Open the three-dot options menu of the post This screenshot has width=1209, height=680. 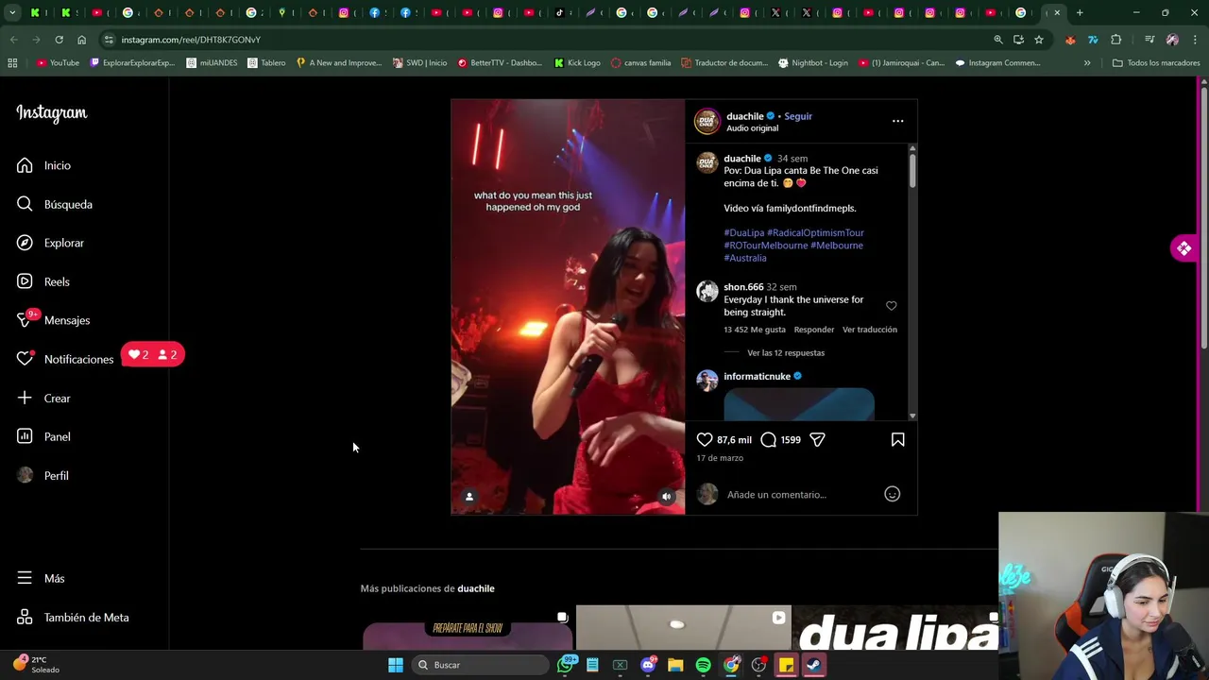click(897, 121)
